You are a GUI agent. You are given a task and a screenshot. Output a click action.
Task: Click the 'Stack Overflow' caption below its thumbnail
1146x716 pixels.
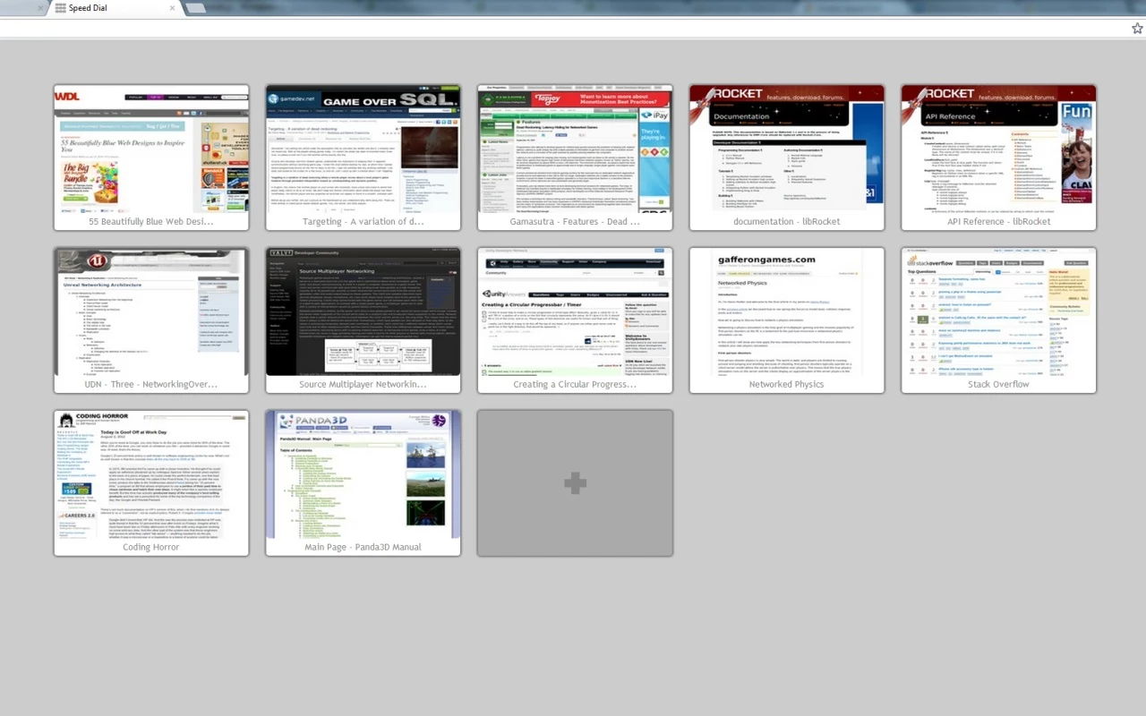click(997, 384)
